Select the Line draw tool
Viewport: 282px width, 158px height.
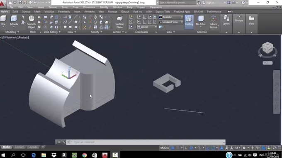[70, 22]
